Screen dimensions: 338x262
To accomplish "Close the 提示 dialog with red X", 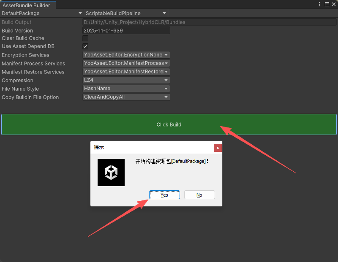I will (218, 148).
